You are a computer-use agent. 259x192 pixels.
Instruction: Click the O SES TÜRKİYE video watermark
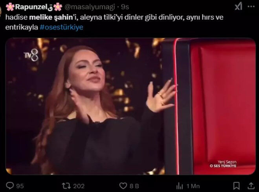(x=223, y=166)
